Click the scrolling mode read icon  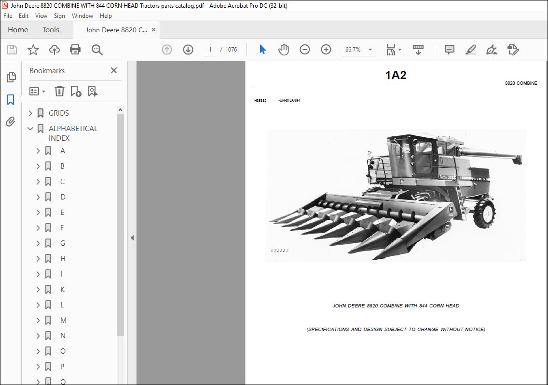pos(418,50)
